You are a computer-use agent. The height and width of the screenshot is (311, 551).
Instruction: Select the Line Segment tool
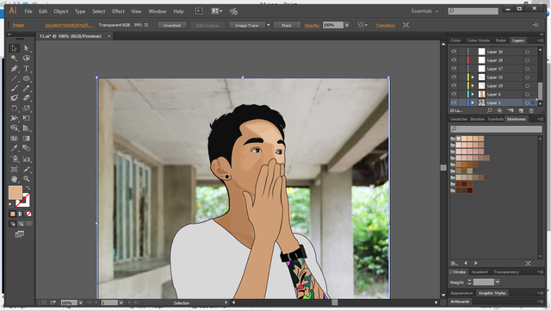(x=14, y=78)
